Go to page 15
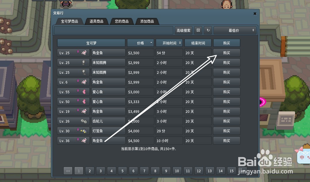The height and width of the screenshot is (182, 310). (232, 171)
